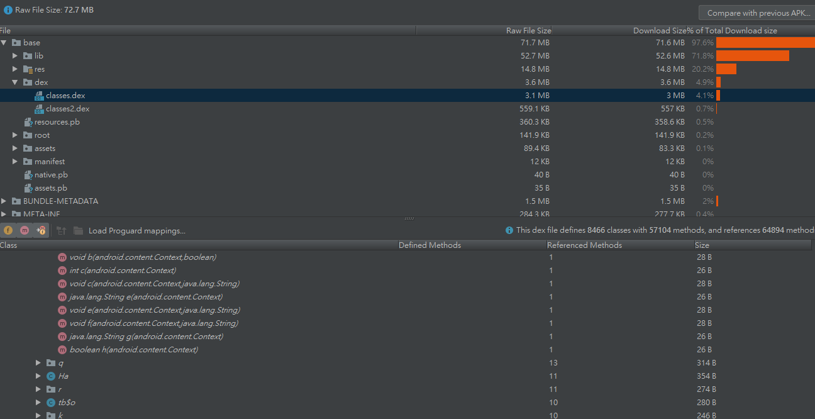Expand the q package node

tap(39, 363)
